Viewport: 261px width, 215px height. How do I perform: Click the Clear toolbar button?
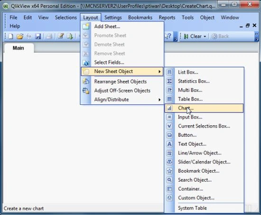pyautogui.click(x=193, y=36)
